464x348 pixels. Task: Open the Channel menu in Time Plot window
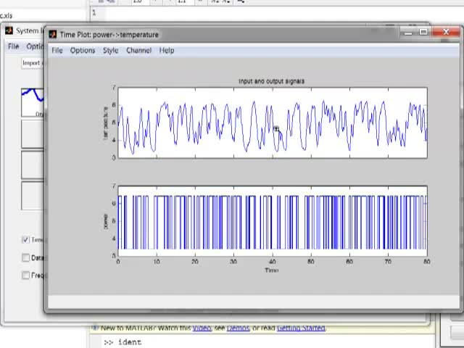click(138, 50)
